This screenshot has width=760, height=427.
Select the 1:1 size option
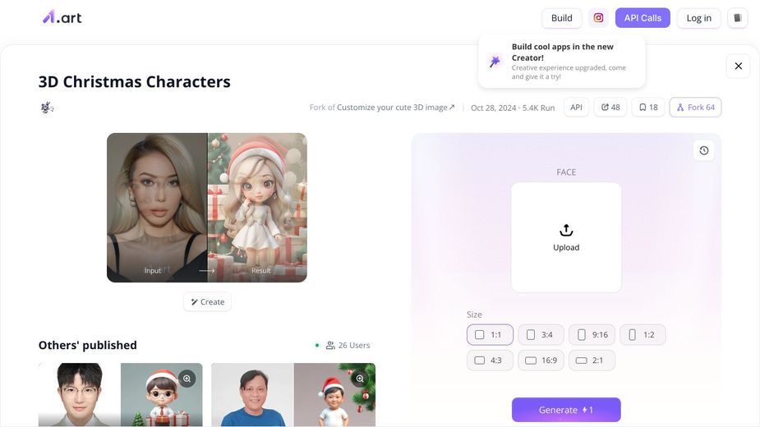pos(490,335)
